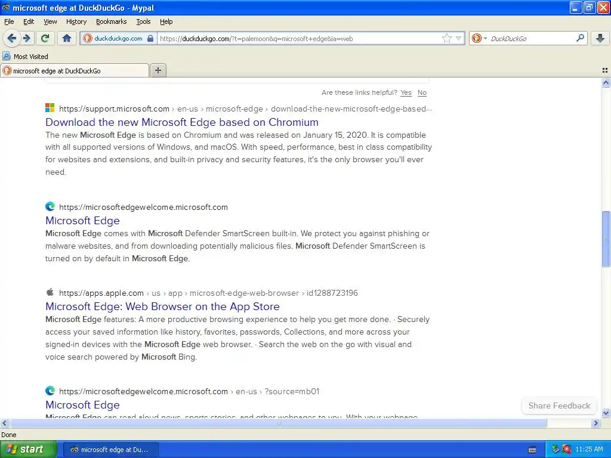Screen dimensions: 611x458
Task: Click the address bar URL field
Action: pos(298,39)
